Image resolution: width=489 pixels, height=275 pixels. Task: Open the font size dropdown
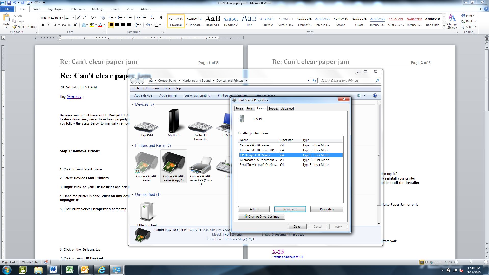(74, 18)
